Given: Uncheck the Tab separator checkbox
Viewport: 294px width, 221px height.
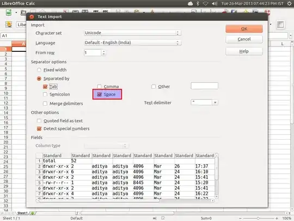Looking at the screenshot, I should (x=45, y=87).
